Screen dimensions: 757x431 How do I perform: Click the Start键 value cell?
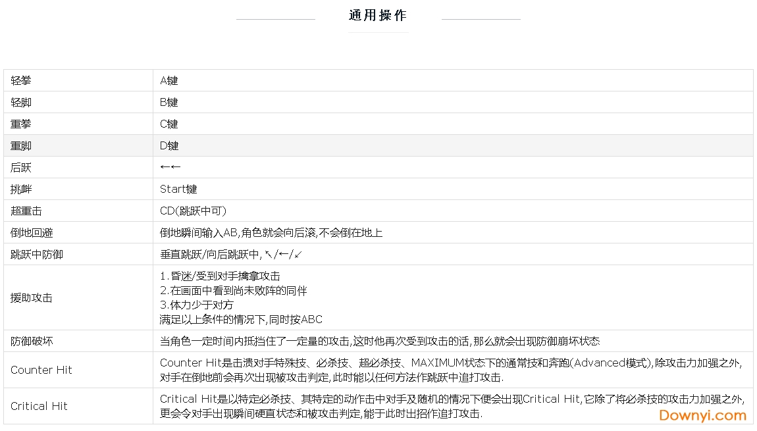[178, 190]
